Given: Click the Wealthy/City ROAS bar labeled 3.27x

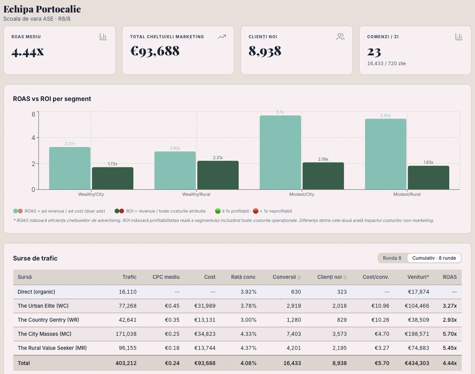Looking at the screenshot, I should (70, 168).
